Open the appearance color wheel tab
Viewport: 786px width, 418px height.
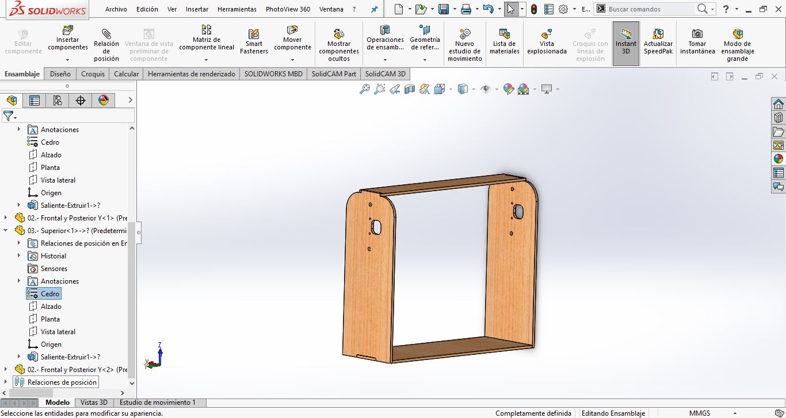coord(104,100)
